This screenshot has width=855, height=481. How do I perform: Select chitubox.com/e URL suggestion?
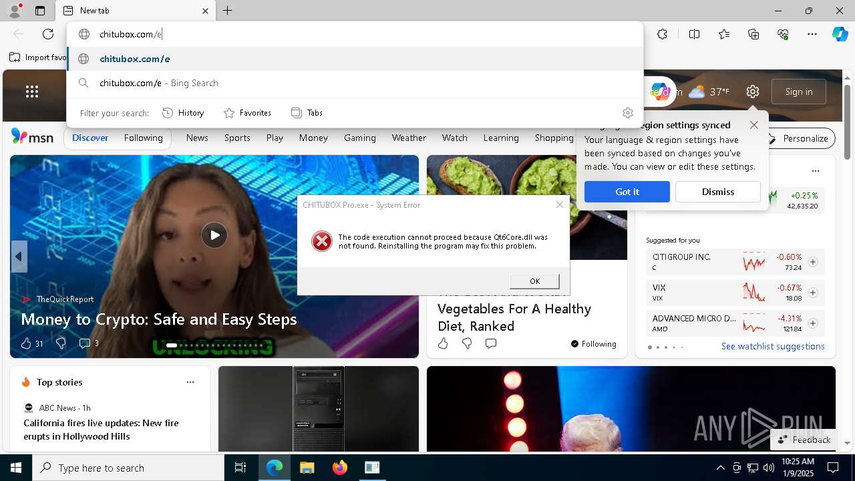tap(355, 59)
